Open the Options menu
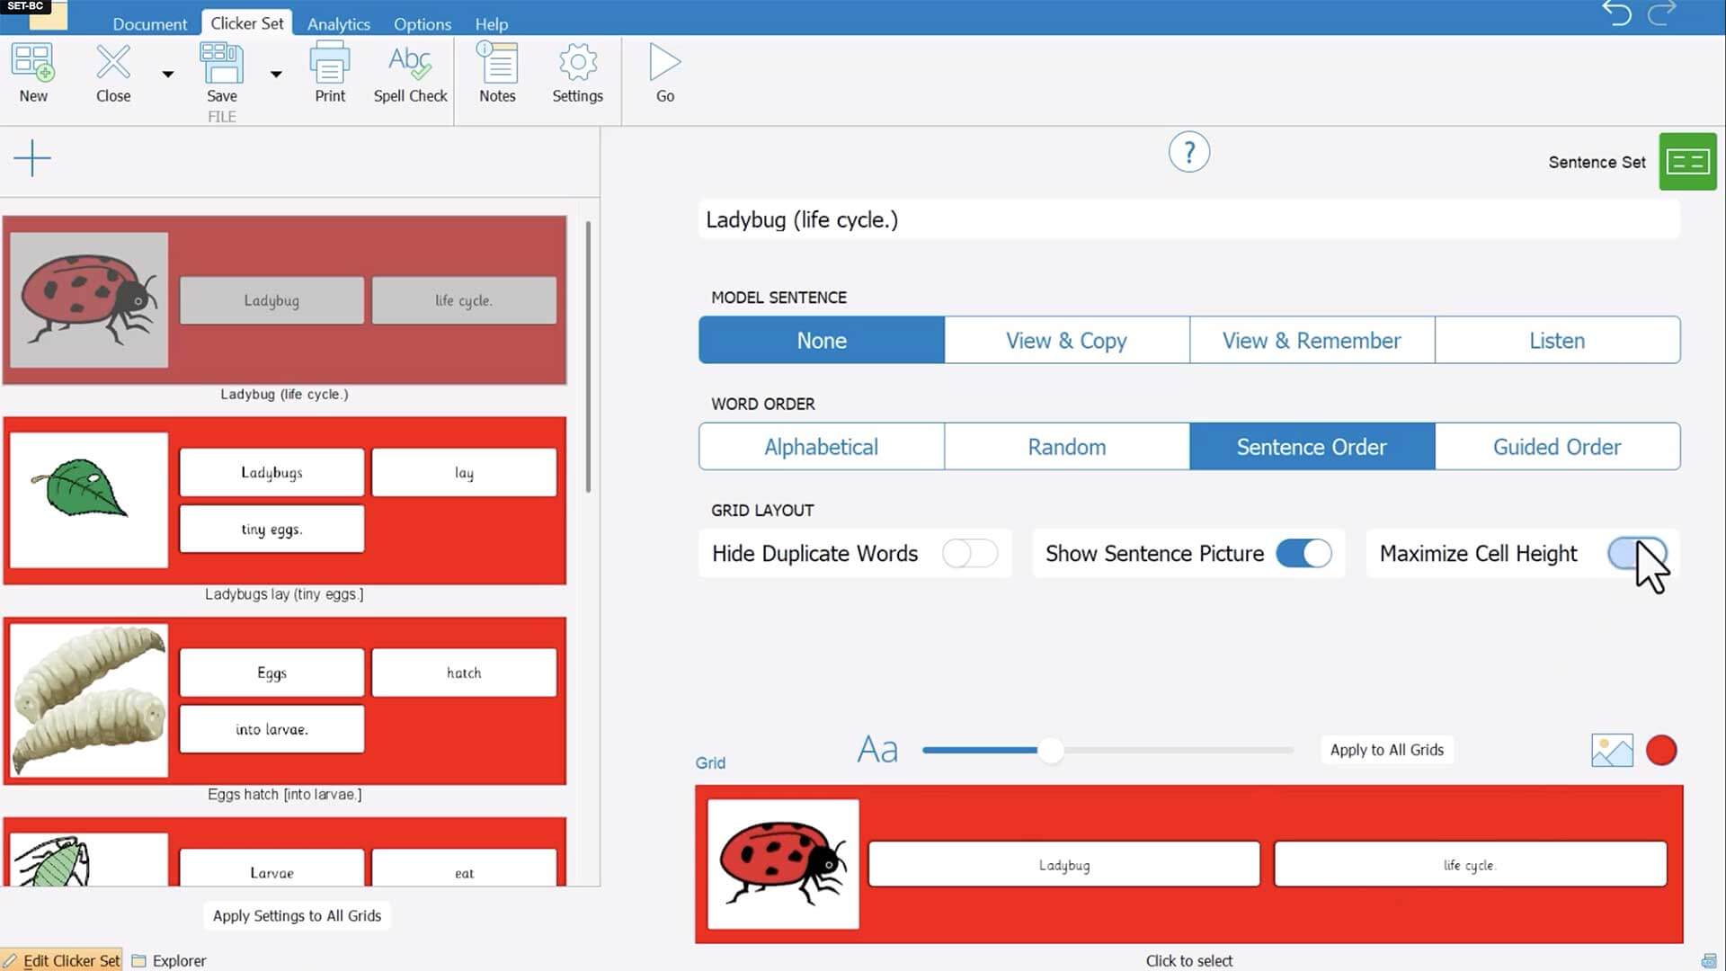This screenshot has height=971, width=1726. click(x=421, y=23)
